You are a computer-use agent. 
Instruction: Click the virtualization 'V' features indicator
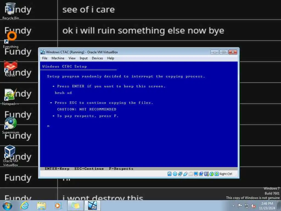tap(206, 174)
